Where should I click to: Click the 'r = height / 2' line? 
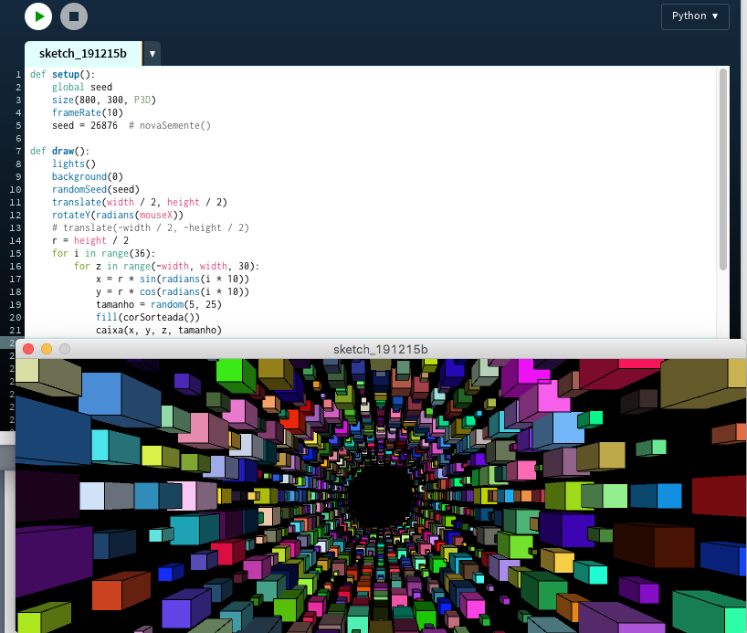coord(90,241)
